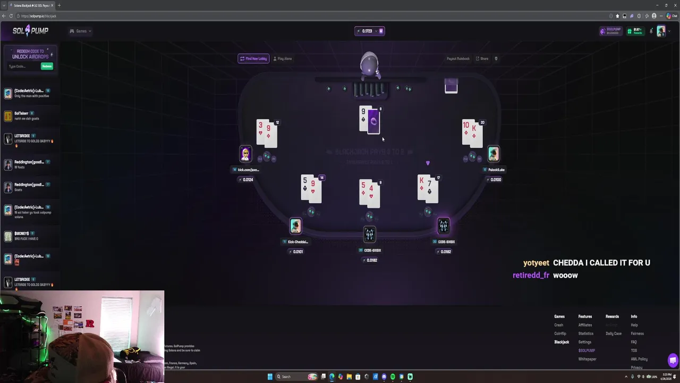Screen dimensions: 680x383
Task: Open Settings footer link
Action: (x=584, y=342)
